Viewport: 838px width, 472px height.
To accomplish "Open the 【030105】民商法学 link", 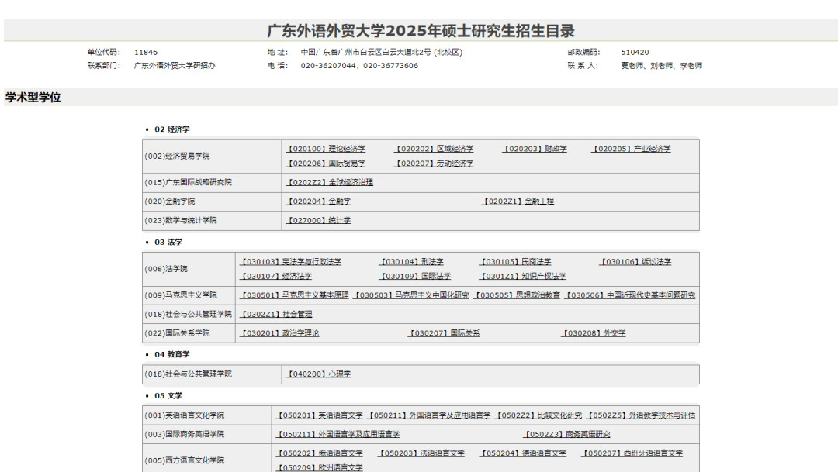I will pyautogui.click(x=514, y=262).
